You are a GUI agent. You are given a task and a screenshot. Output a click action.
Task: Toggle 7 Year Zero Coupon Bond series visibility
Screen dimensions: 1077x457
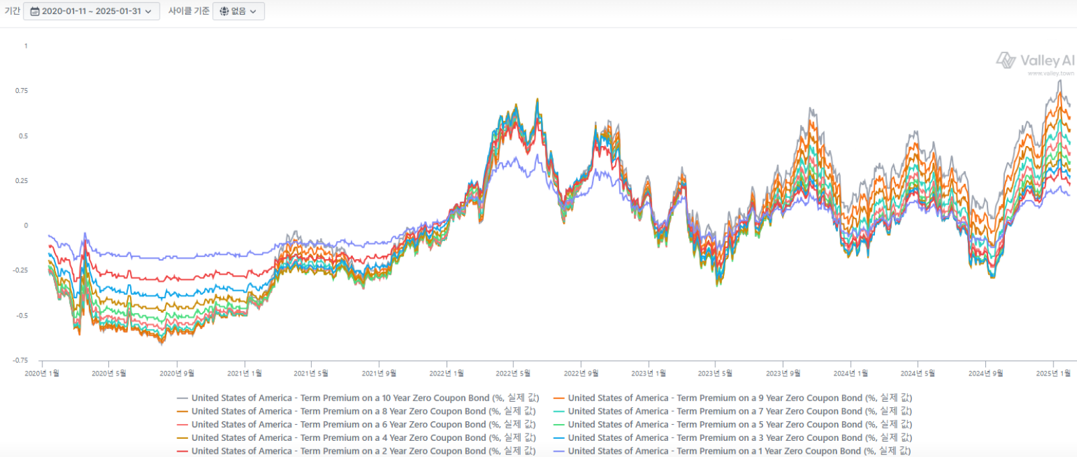click(740, 411)
